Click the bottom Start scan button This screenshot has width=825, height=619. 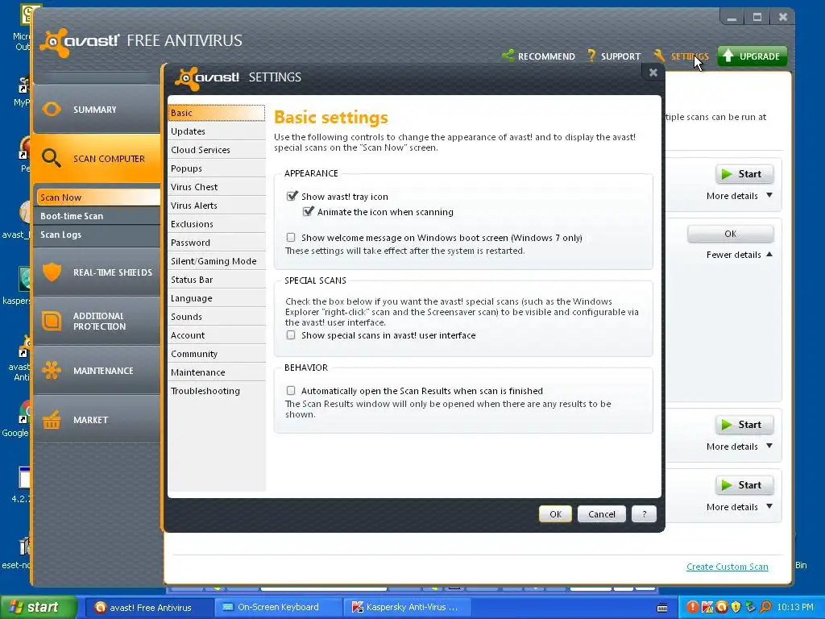(x=744, y=484)
